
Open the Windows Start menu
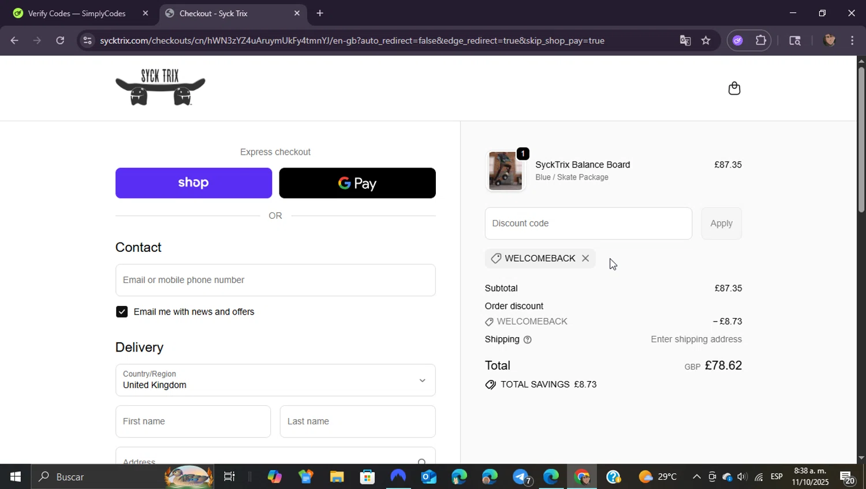pos(16,477)
